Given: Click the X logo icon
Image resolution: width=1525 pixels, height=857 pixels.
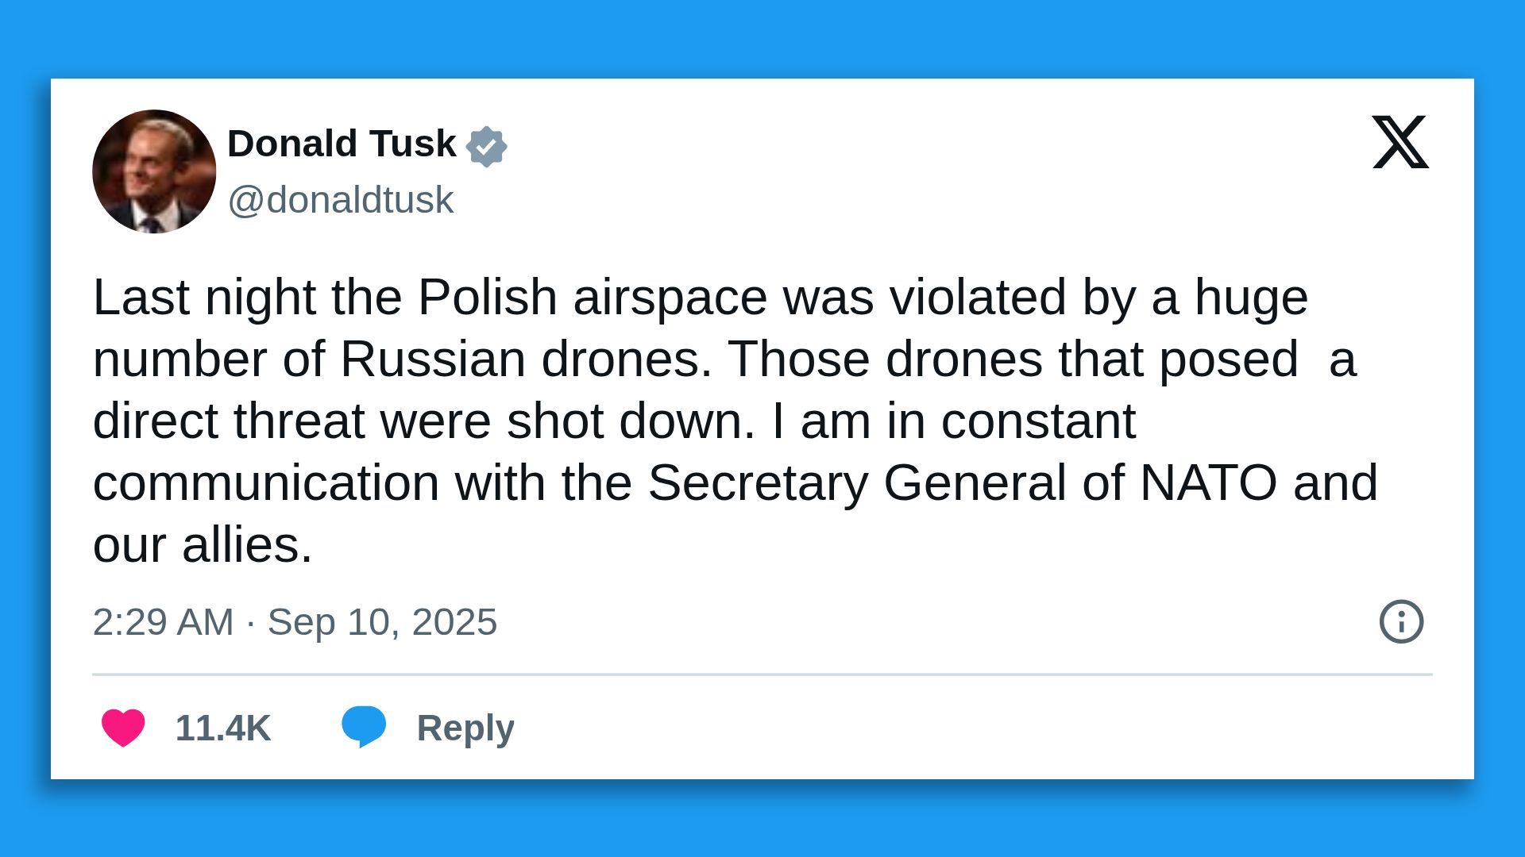Looking at the screenshot, I should pyautogui.click(x=1400, y=142).
